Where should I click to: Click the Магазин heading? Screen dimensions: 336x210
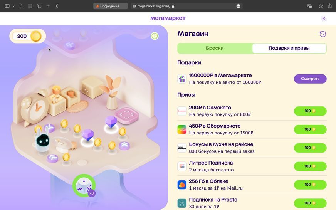click(x=193, y=34)
